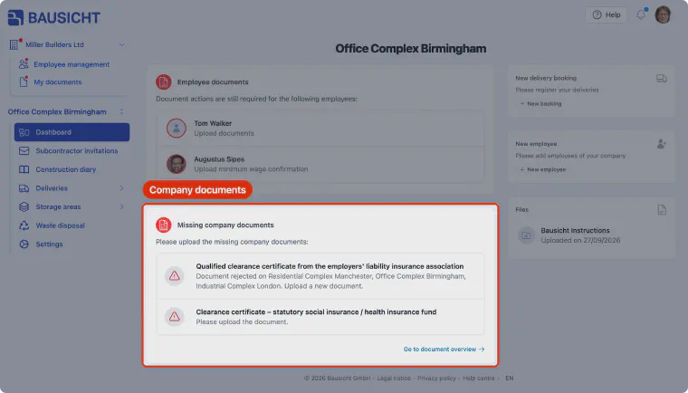Viewport: 688px width, 393px height.
Task: Click warning icon beside Qualified clearance certificate
Action: (175, 276)
